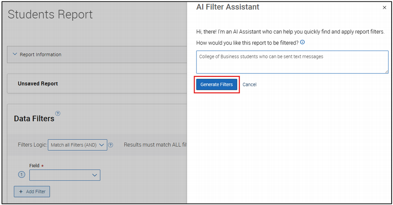The width and height of the screenshot is (393, 205).
Task: Click help icon beside Filters Logic dropdown
Action: click(111, 145)
